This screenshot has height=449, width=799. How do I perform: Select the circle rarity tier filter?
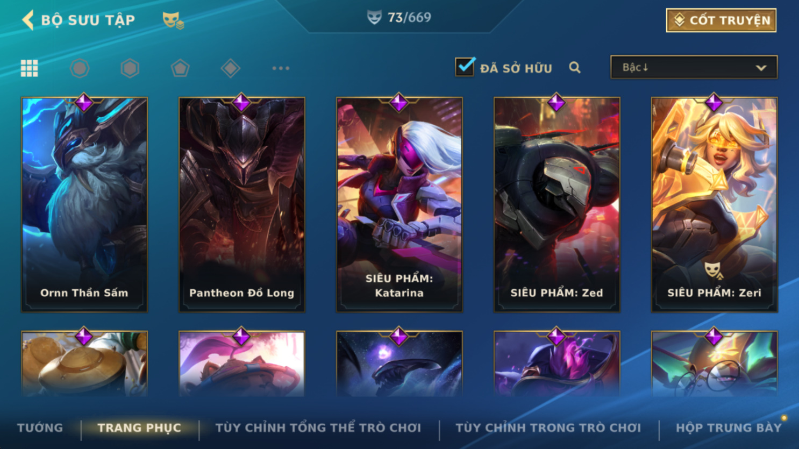coord(80,68)
